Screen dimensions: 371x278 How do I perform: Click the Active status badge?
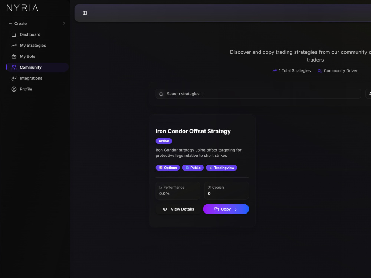coord(164,141)
